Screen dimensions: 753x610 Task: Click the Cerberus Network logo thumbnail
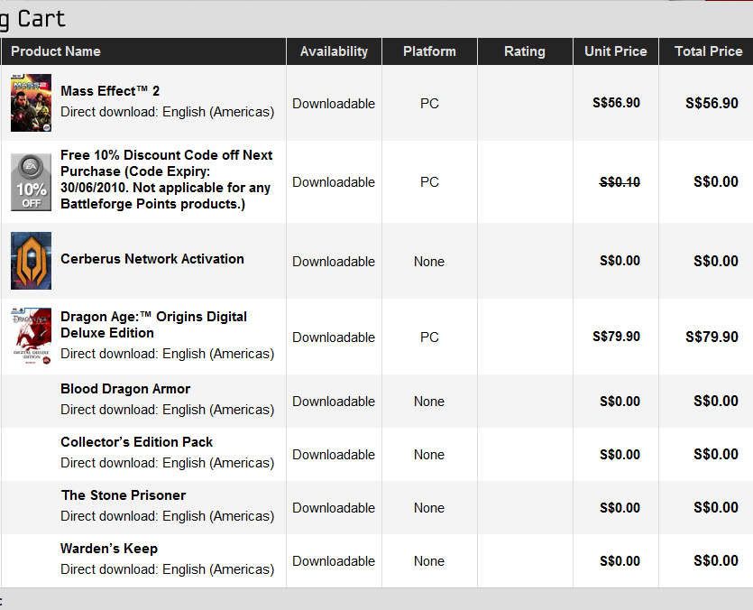coord(32,261)
